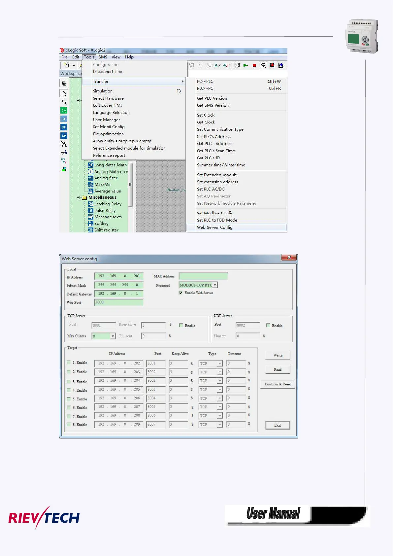
Task: Open the File menu
Action: [64, 57]
